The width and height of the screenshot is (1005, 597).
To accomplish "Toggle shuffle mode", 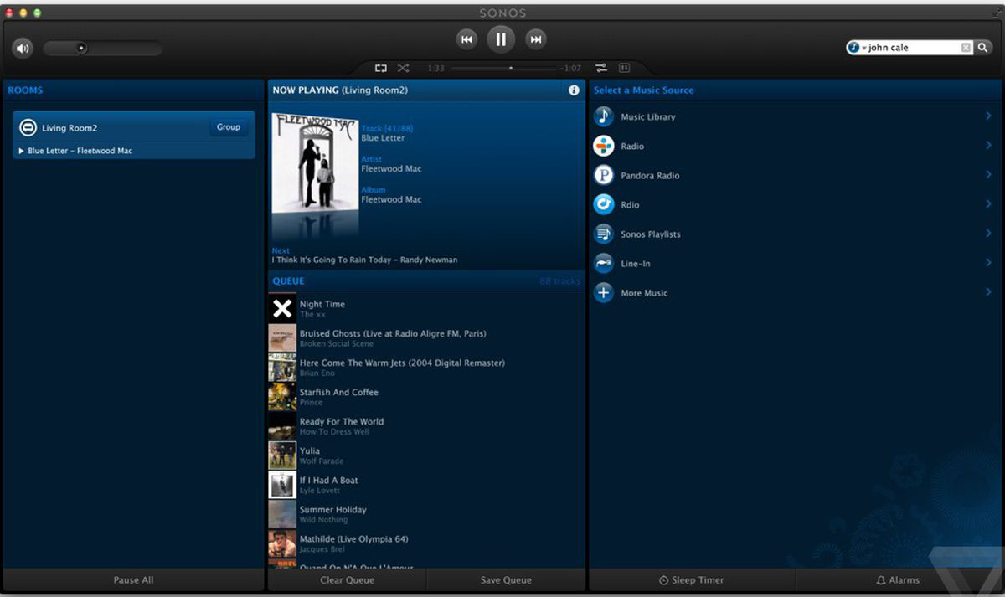I will (x=403, y=68).
